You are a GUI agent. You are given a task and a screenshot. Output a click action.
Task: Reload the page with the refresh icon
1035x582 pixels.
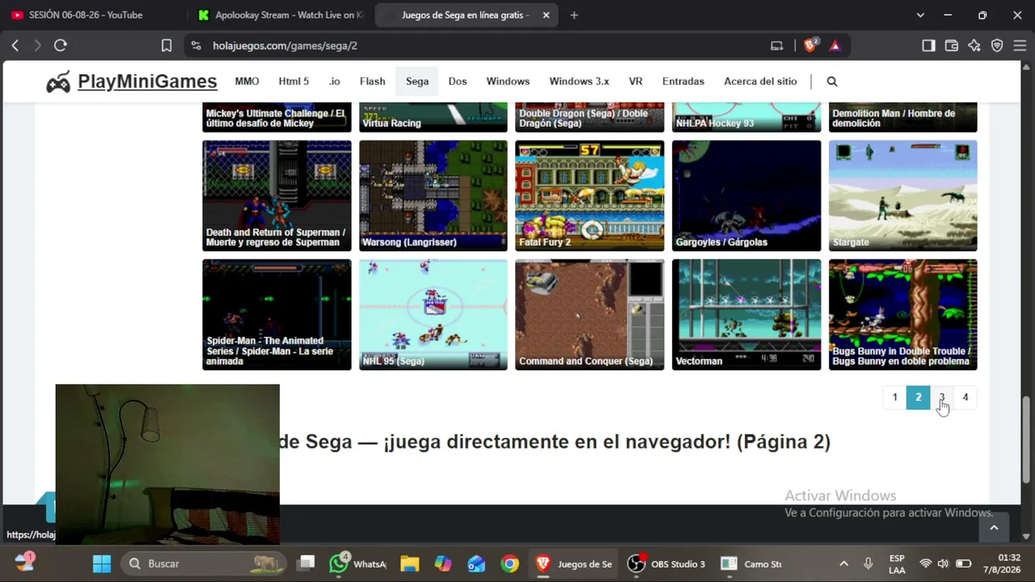(x=61, y=46)
